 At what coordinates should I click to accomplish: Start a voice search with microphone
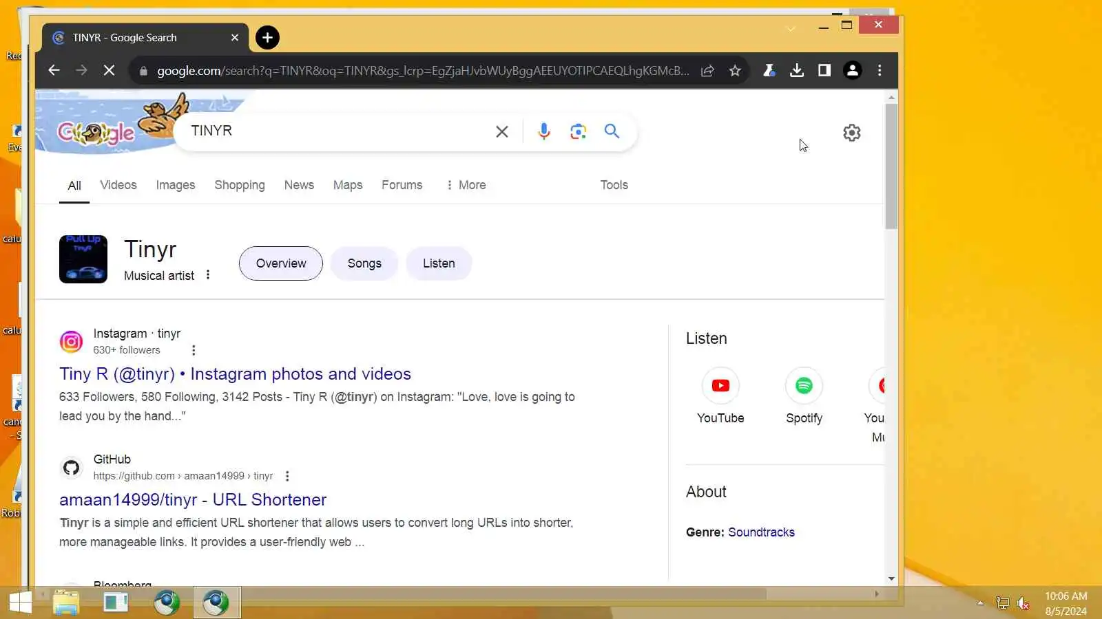coord(544,131)
